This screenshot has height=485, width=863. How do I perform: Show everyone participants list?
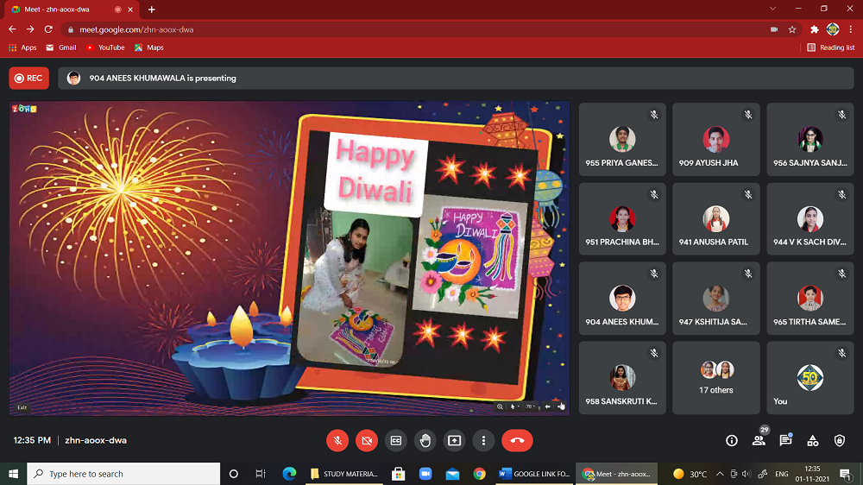[x=759, y=440]
